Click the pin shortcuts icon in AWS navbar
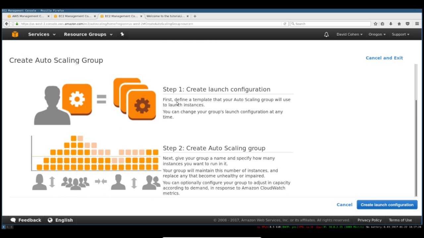This screenshot has width=424, height=238. pyautogui.click(x=122, y=34)
